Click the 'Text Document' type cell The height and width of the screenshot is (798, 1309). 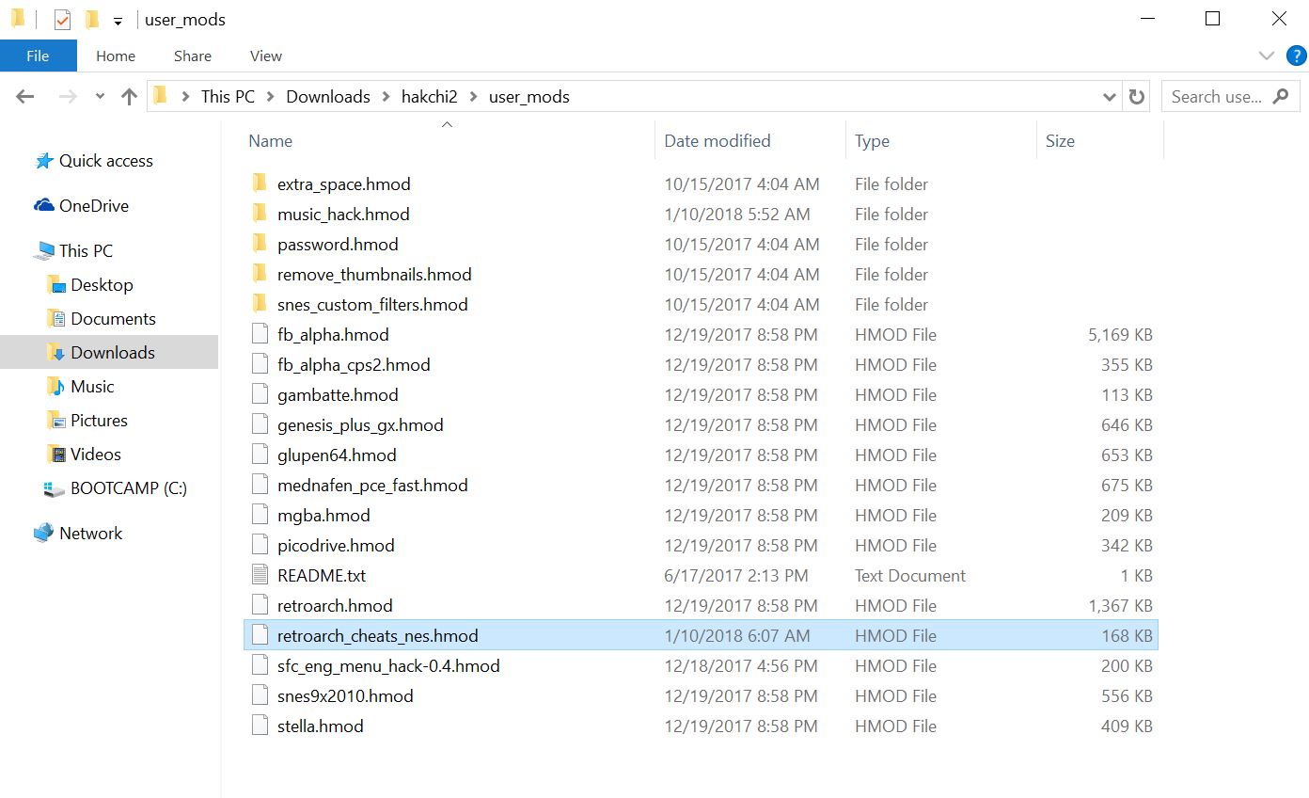tap(910, 576)
